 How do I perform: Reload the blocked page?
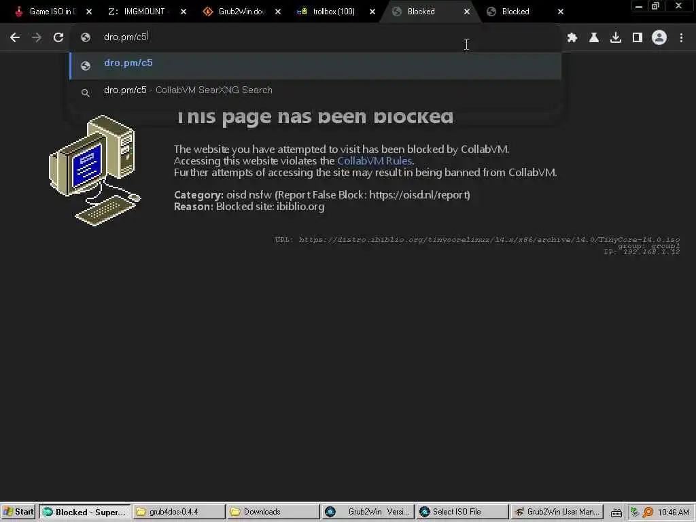58,38
